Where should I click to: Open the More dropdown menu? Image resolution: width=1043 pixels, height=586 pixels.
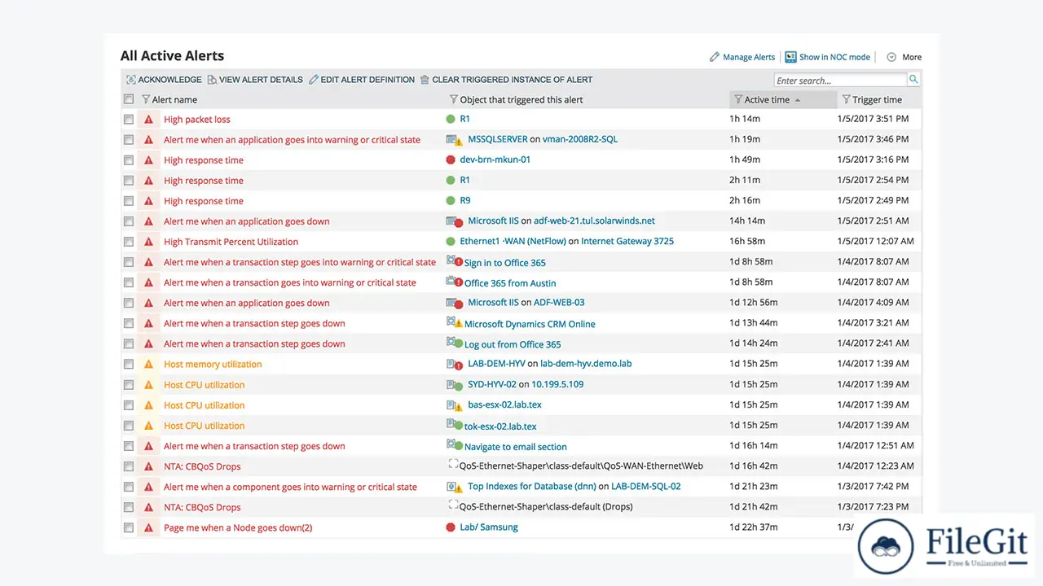coord(904,57)
